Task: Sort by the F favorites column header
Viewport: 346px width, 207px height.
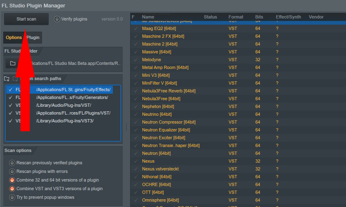Action: tap(133, 17)
